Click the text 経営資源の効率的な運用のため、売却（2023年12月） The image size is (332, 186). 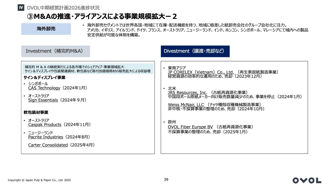pos(215,76)
